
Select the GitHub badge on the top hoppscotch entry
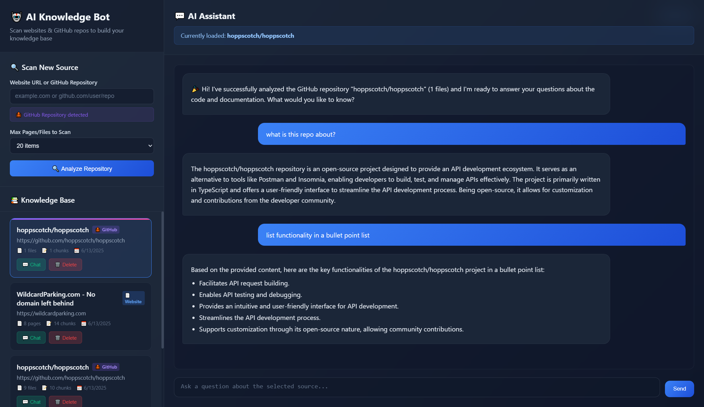[x=106, y=230]
